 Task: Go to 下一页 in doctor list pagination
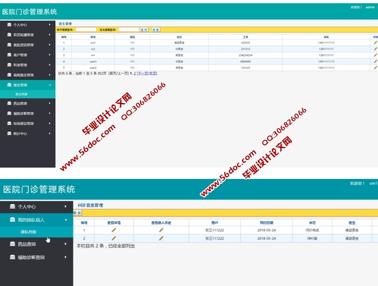click(142, 73)
